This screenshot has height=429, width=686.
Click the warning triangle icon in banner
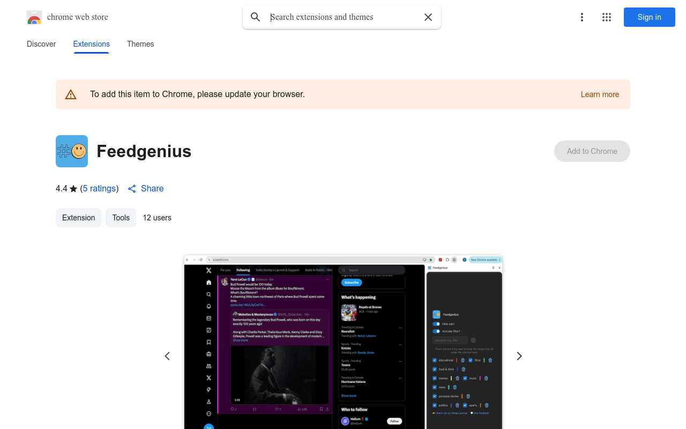pos(71,94)
